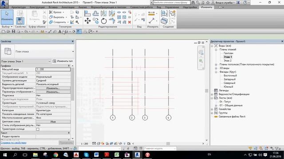Click the search keyword input field

[x=172, y=3]
